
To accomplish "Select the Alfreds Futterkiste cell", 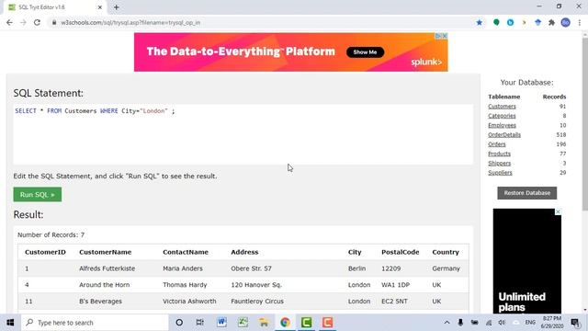I will coord(107,268).
